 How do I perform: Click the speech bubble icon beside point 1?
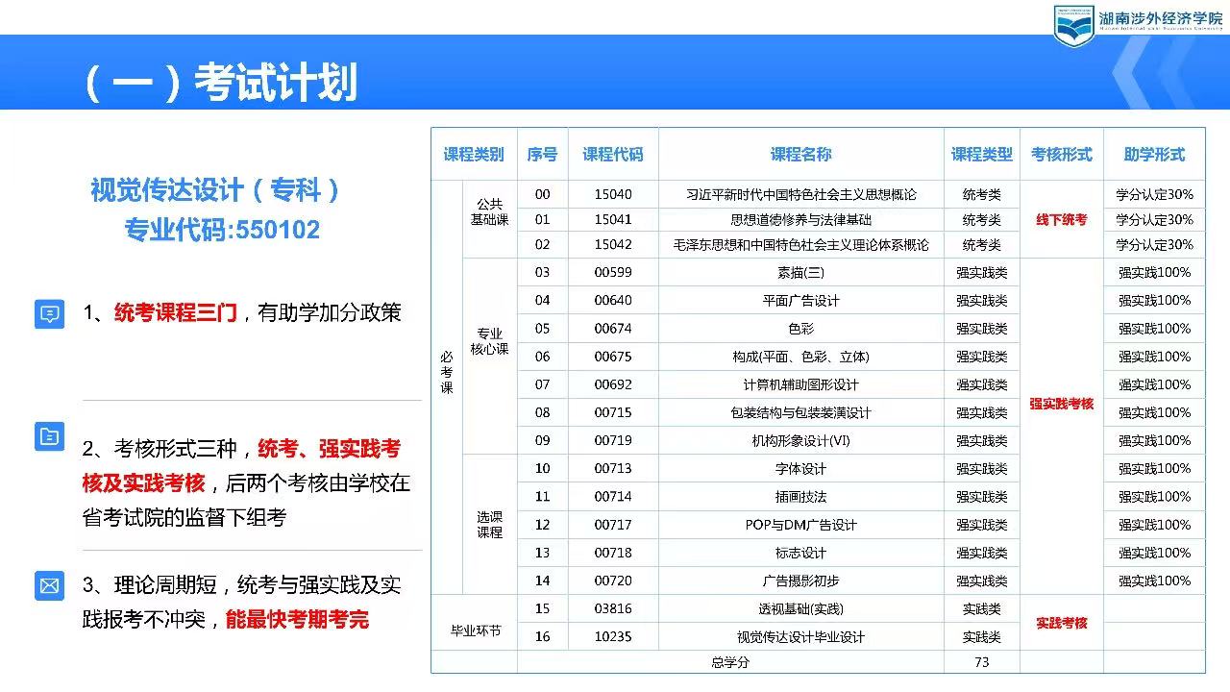tap(49, 314)
